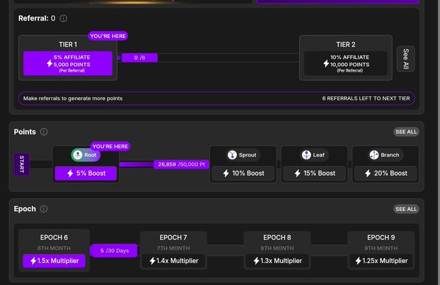Click lightning icon beside 1.25x Multiplier
Viewport: 440px width, 285px height.
pyautogui.click(x=358, y=260)
